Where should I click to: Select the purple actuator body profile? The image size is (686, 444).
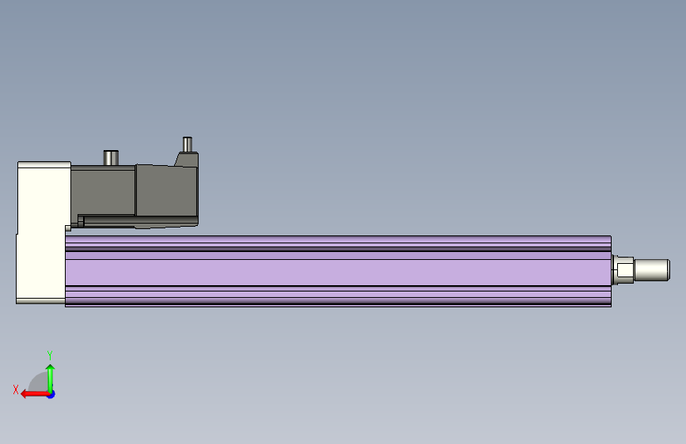point(338,271)
